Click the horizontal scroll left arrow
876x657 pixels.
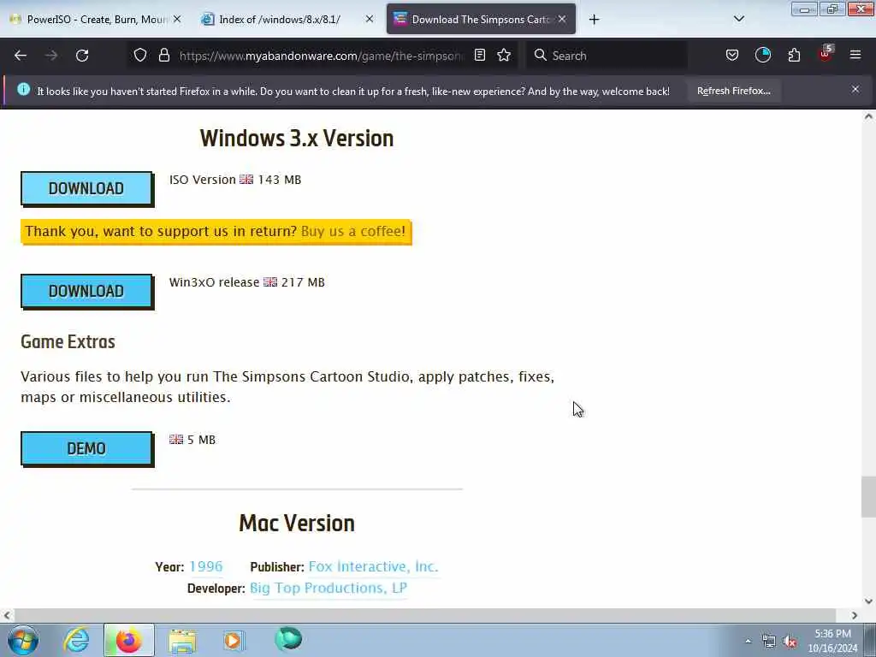pyautogui.click(x=7, y=615)
